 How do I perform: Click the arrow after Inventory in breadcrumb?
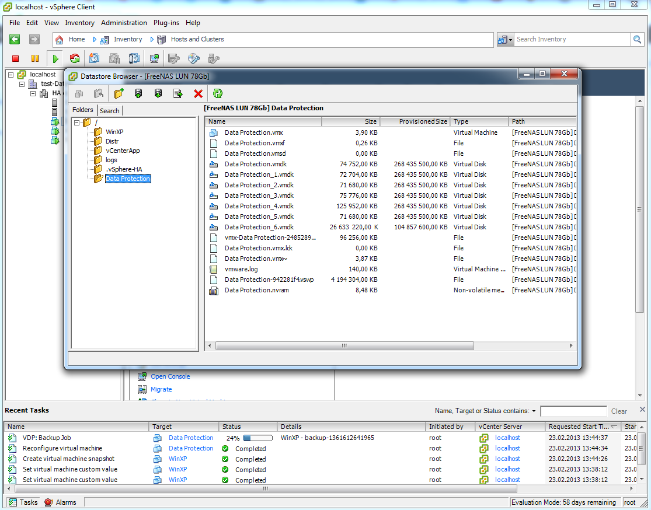(x=152, y=40)
